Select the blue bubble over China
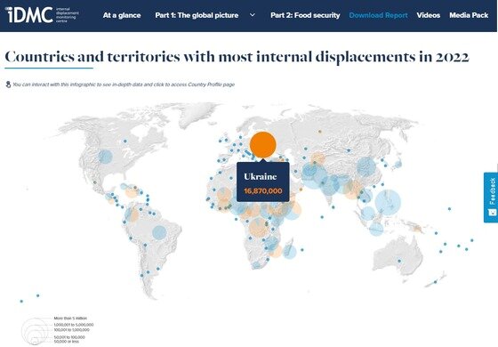Viewport: 498px width, 347px height. (366, 167)
